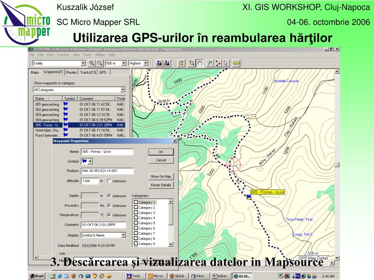The width and height of the screenshot is (374, 280).
Task: Click the Fewer Details button
Action: [161, 185]
